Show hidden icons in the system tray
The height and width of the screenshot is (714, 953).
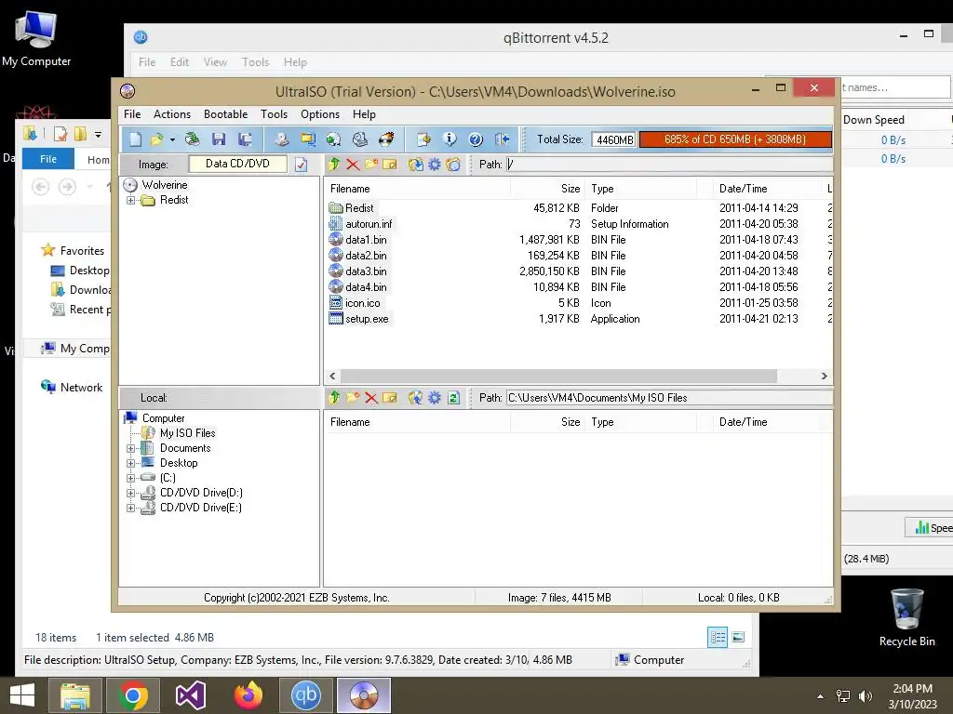click(x=821, y=696)
